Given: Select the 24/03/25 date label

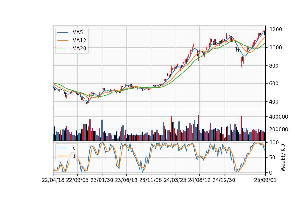Looking at the screenshot, I should (175, 180).
